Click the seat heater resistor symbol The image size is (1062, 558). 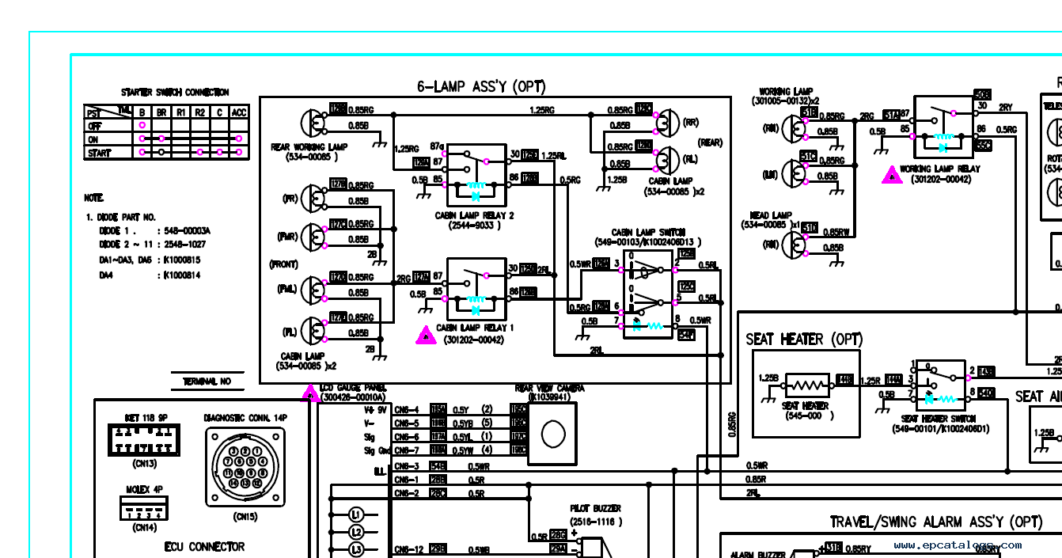click(806, 385)
